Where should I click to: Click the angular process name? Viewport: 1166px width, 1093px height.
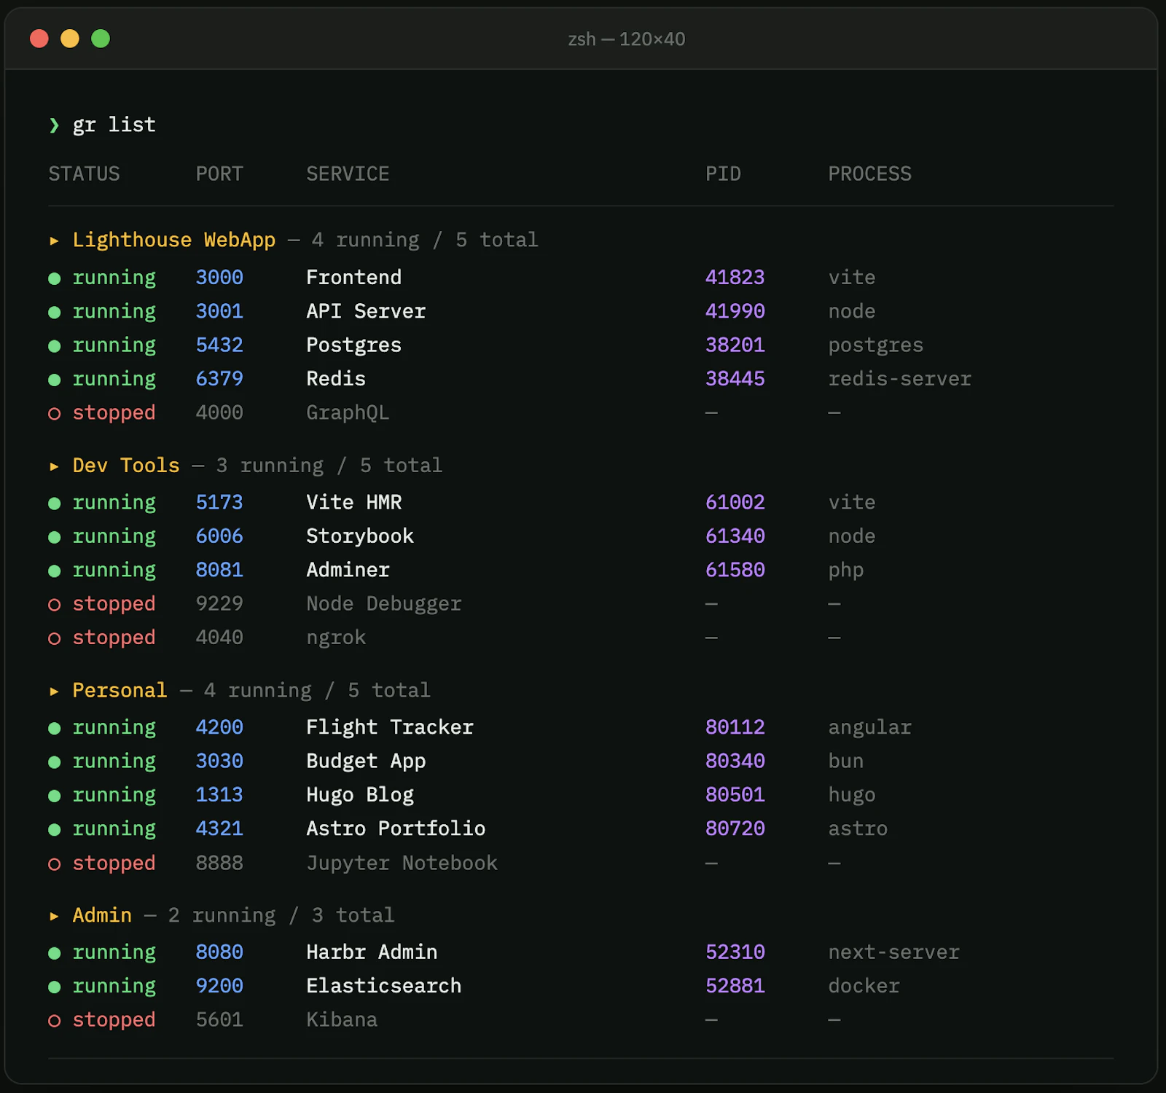870,727
